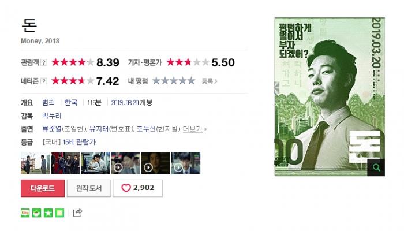Click the audience rating help question mark icon
The height and width of the screenshot is (231, 404).
click(44, 62)
